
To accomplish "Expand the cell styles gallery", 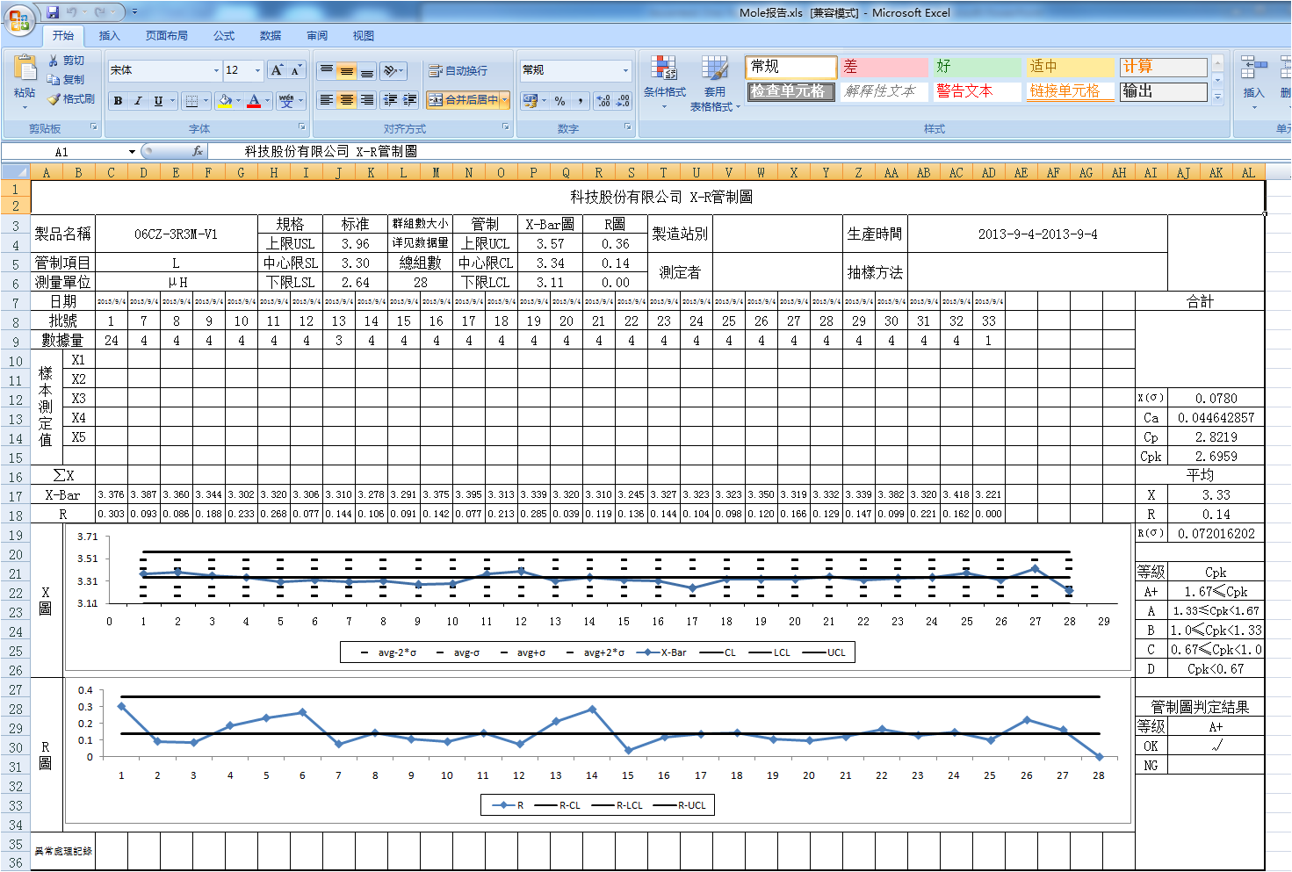I will click(x=1217, y=97).
